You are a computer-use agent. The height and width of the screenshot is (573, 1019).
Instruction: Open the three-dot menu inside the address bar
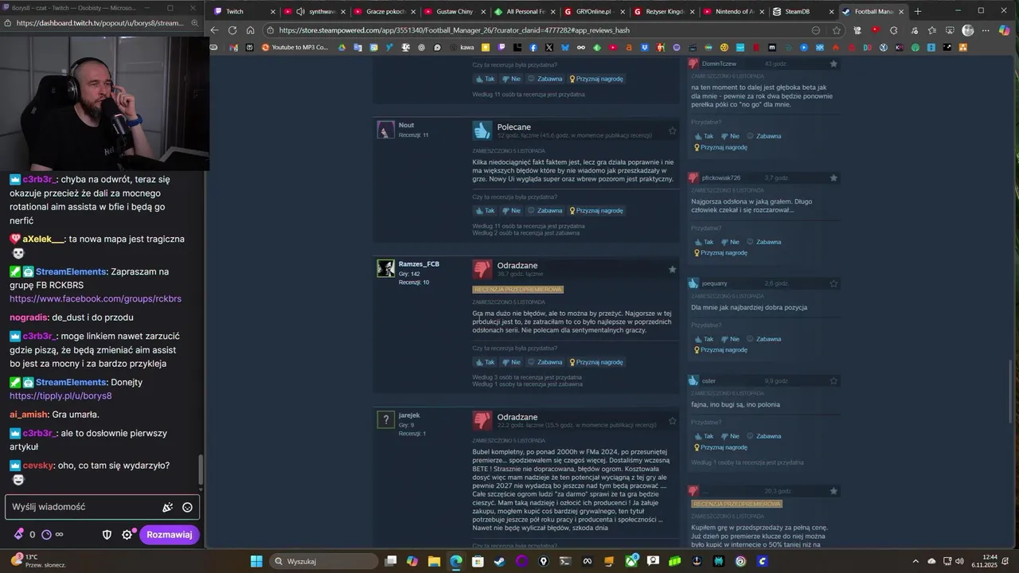pyautogui.click(x=816, y=30)
